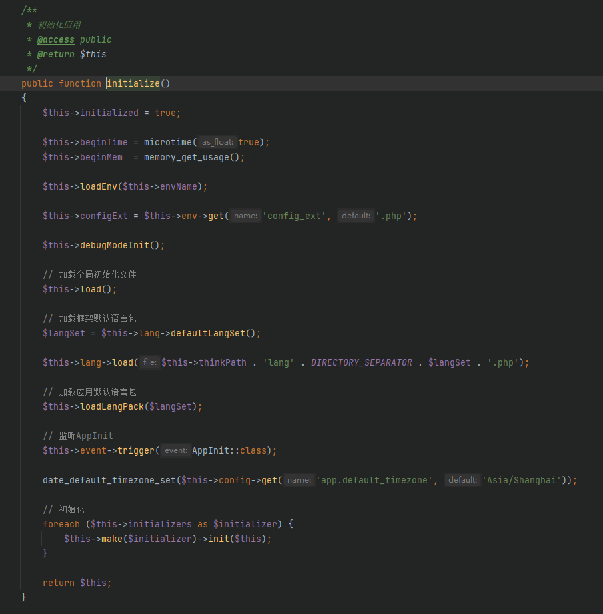Click the @access doc tag

point(55,39)
